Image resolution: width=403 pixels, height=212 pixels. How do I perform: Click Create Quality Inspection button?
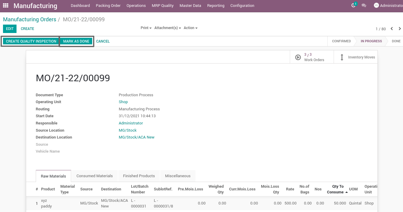coord(31,41)
